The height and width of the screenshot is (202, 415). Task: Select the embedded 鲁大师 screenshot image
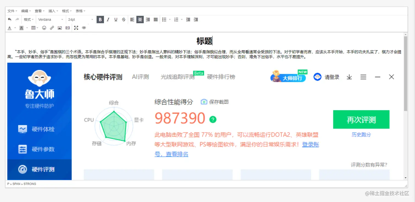click(x=204, y=121)
